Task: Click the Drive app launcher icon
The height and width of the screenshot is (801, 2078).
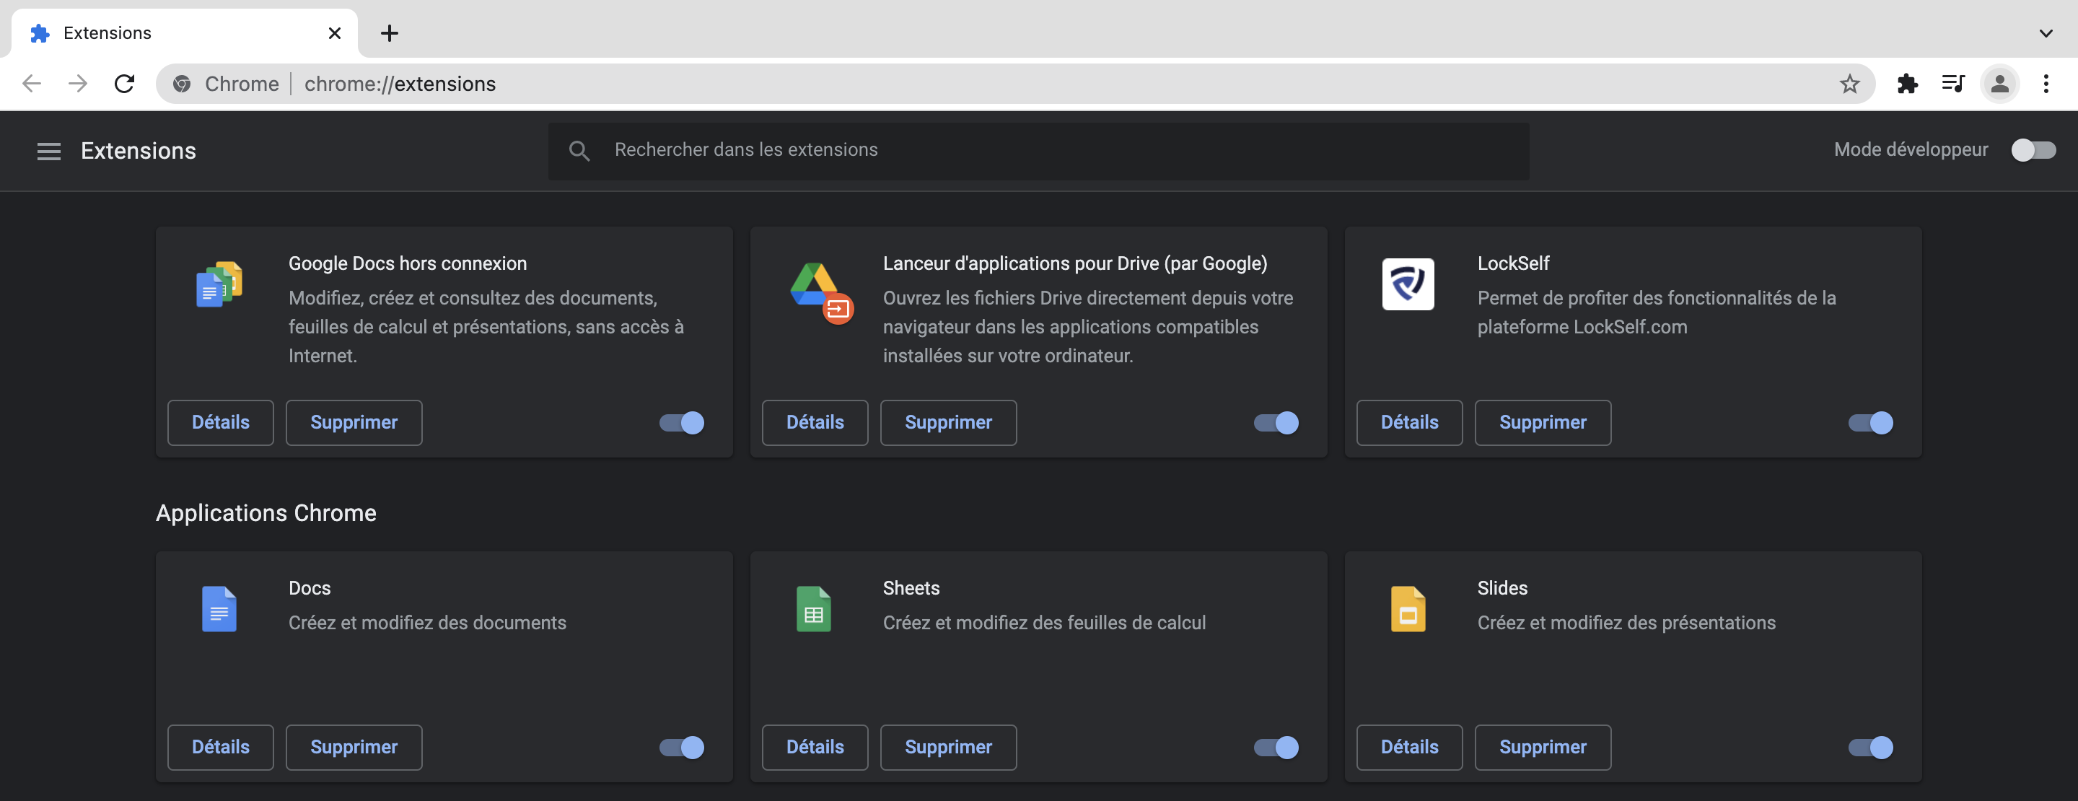Action: click(x=820, y=292)
